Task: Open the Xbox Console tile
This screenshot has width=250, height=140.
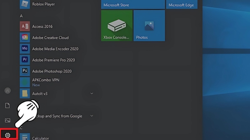Action: point(117,26)
